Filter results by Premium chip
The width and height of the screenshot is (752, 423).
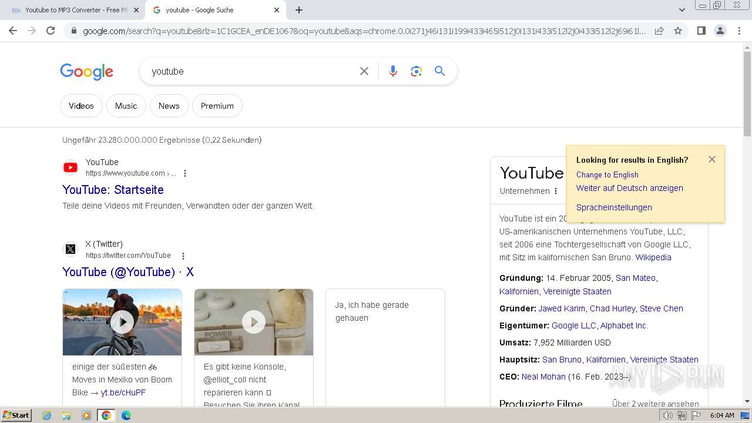(217, 106)
